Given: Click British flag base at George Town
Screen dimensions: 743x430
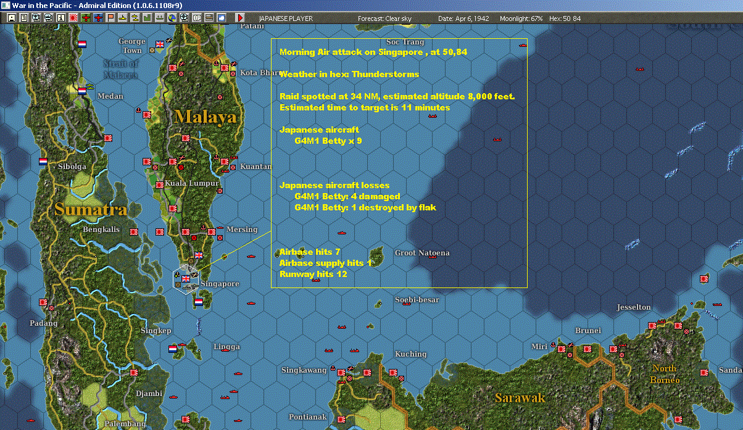Looking at the screenshot, I should click(x=160, y=44).
